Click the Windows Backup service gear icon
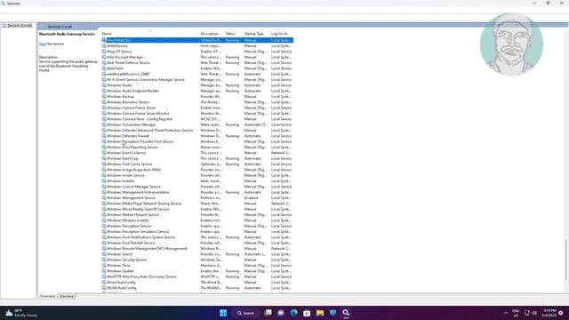Viewport: 569px width, 320px height. click(104, 97)
